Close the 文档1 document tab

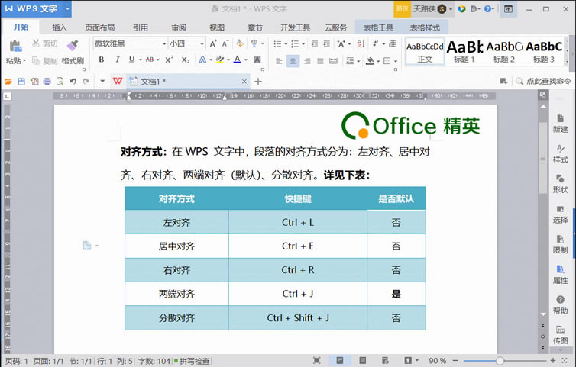(x=244, y=81)
